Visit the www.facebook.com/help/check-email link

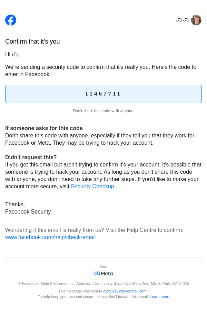point(50,237)
